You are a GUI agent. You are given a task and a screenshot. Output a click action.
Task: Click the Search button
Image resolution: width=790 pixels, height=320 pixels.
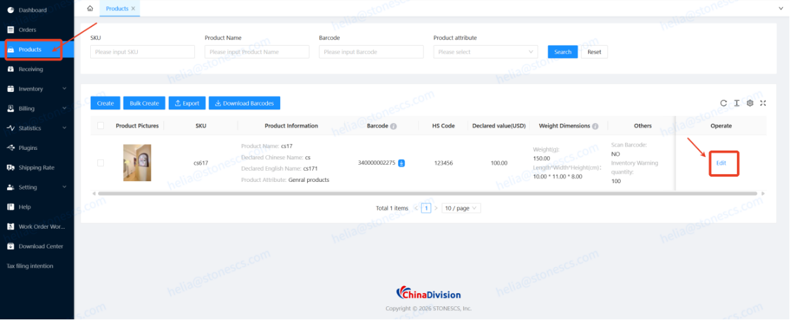coord(563,51)
